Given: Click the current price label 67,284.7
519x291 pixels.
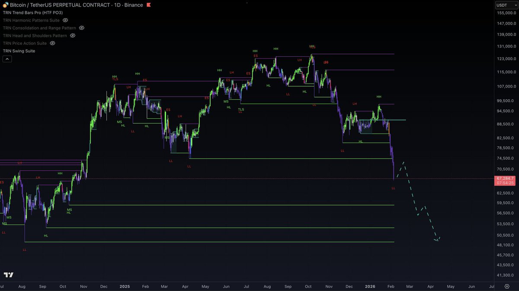Looking at the screenshot, I should pyautogui.click(x=505, y=178).
